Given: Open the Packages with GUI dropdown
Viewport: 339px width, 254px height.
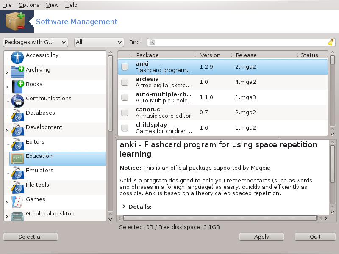Looking at the screenshot, I should click(x=36, y=42).
